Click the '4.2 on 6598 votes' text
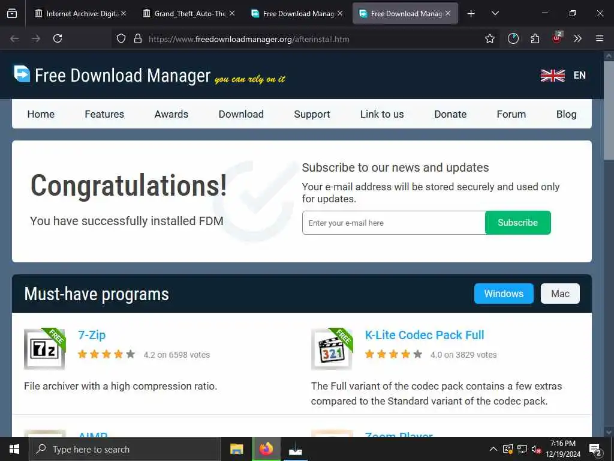Screen dimensions: 614x461 point(177,355)
